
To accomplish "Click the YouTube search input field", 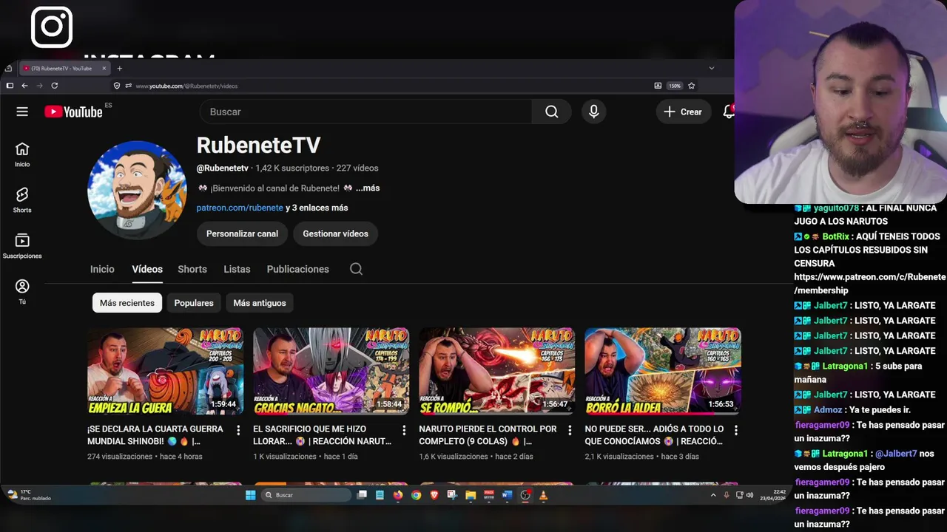I will click(365, 112).
